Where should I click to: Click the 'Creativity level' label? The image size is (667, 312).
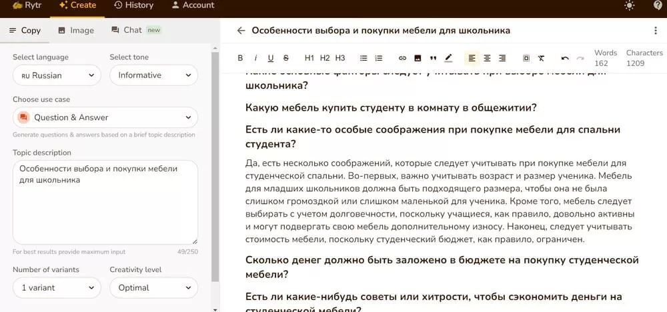135,269
